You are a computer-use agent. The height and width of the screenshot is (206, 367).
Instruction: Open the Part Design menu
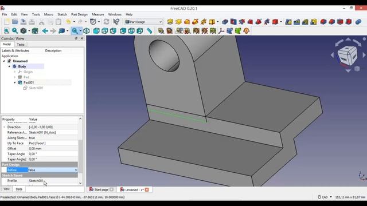(x=79, y=14)
